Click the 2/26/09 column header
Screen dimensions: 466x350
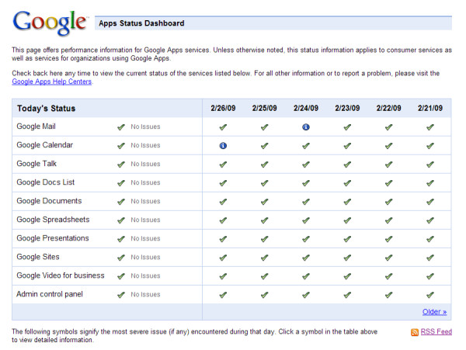pyautogui.click(x=223, y=108)
